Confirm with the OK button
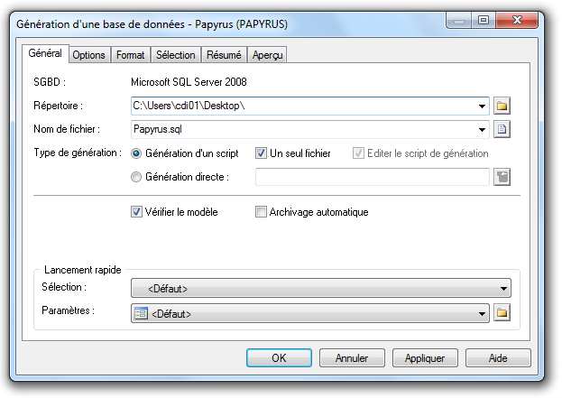The image size is (562, 398). tap(279, 358)
